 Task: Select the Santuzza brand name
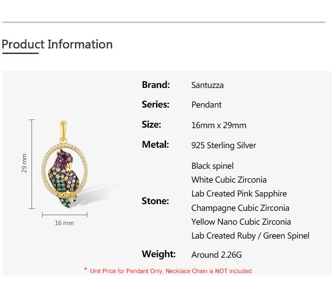(208, 86)
